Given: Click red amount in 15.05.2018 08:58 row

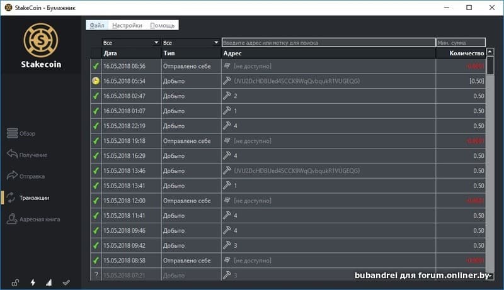Looking at the screenshot, I should click(475, 260).
